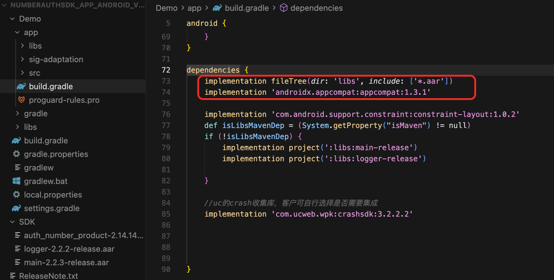Click line number 72 in the gutter
The height and width of the screenshot is (280, 554).
166,70
